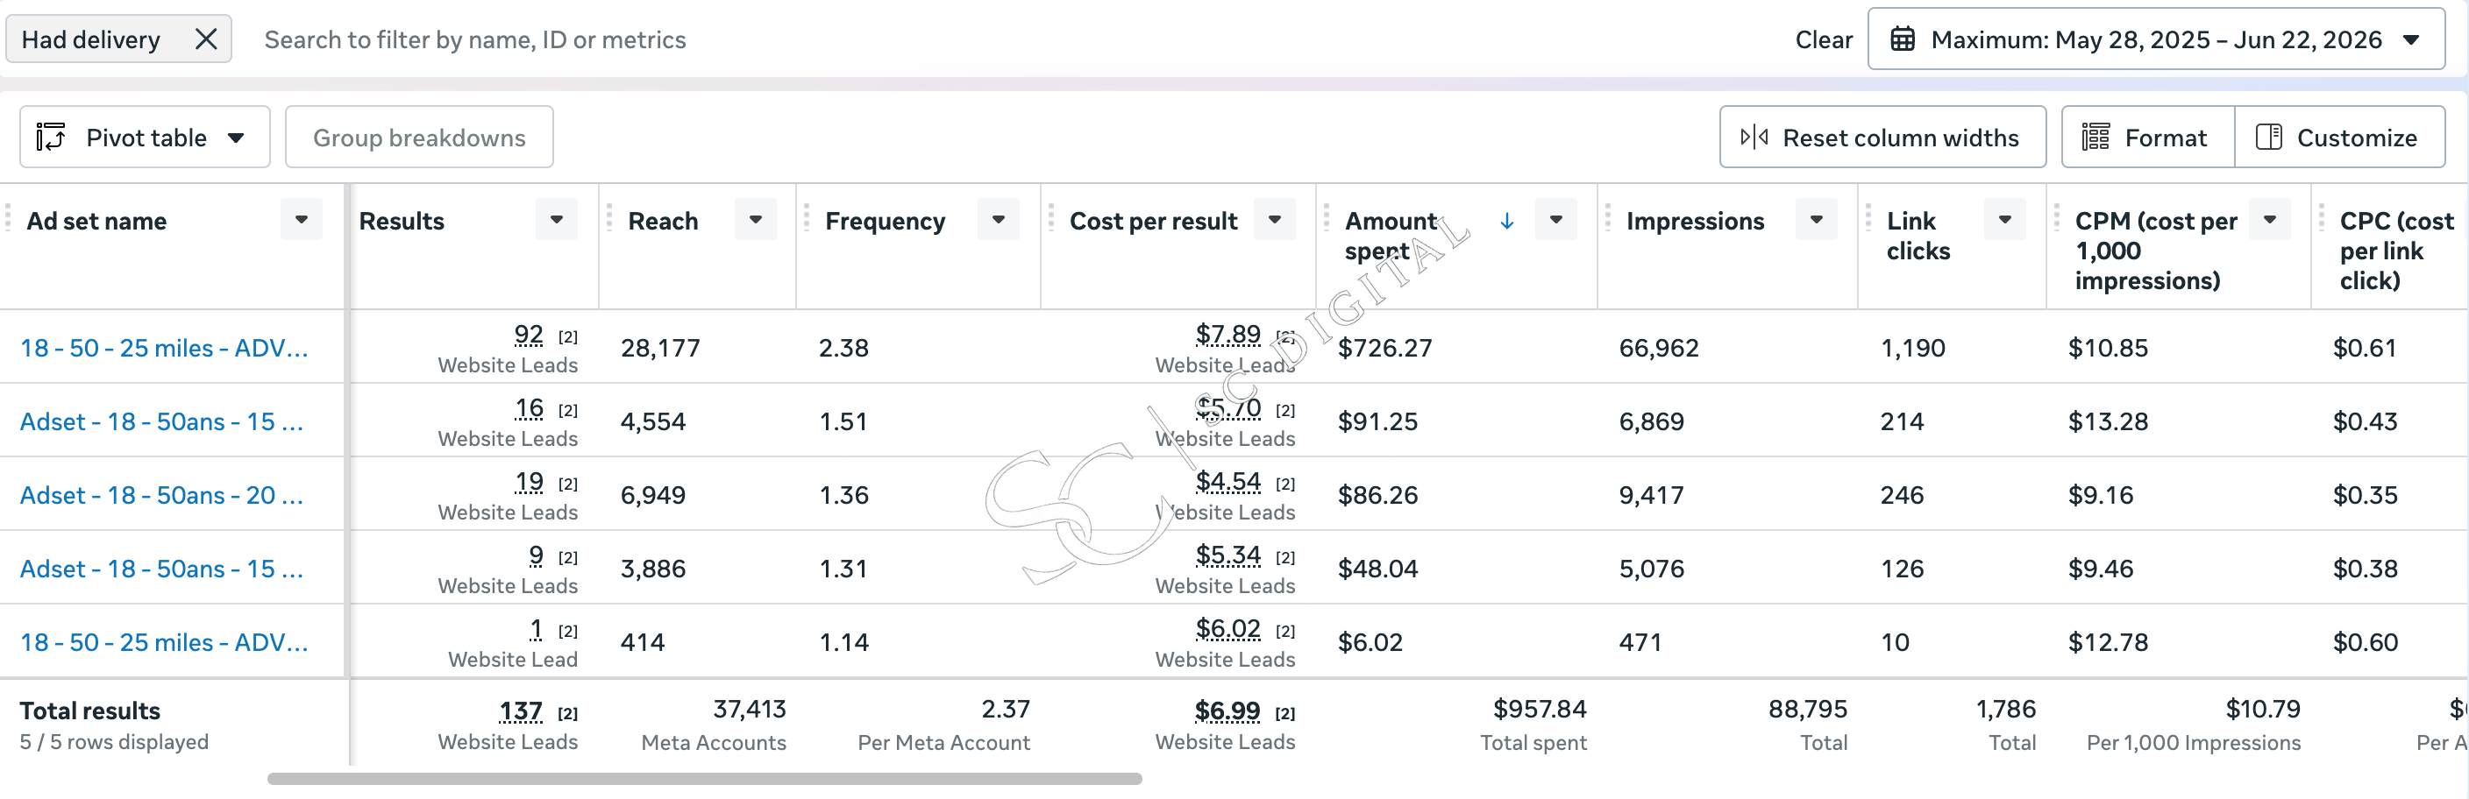
Task: Click the horizontal scrollbar below the table
Action: 704,779
